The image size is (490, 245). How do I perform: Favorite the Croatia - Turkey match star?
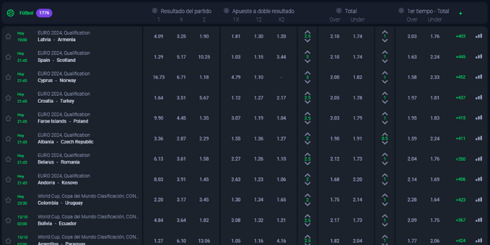click(9, 98)
